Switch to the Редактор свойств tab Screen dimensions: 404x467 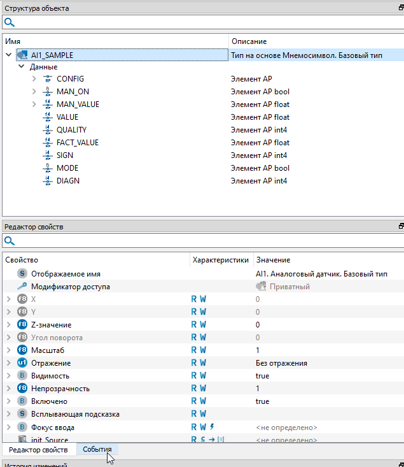(38, 450)
